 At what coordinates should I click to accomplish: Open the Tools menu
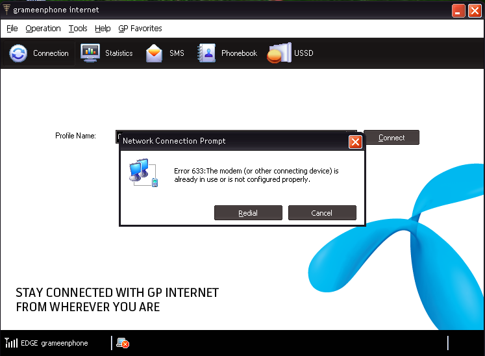78,29
